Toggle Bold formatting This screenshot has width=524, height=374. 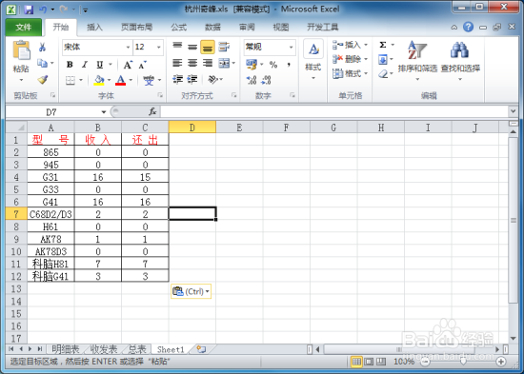pyautogui.click(x=70, y=65)
